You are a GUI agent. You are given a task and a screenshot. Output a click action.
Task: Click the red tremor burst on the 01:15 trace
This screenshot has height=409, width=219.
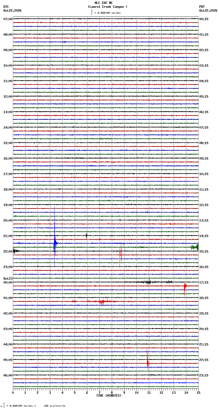click(102, 301)
